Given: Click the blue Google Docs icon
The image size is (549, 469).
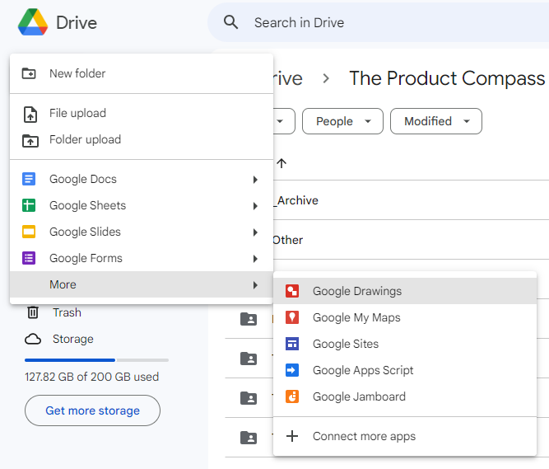Looking at the screenshot, I should pos(29,179).
